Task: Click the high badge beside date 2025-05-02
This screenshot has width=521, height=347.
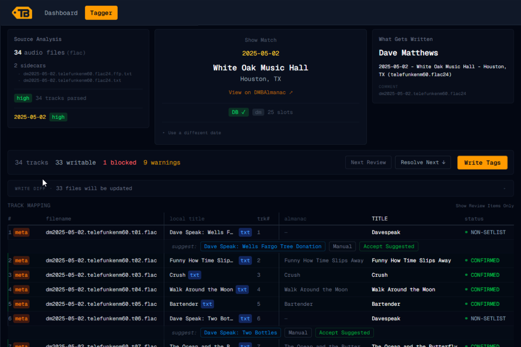Action: (58, 117)
